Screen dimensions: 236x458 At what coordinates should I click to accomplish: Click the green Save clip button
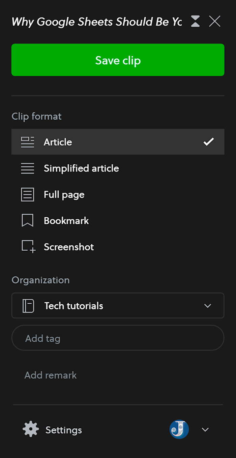pyautogui.click(x=118, y=60)
